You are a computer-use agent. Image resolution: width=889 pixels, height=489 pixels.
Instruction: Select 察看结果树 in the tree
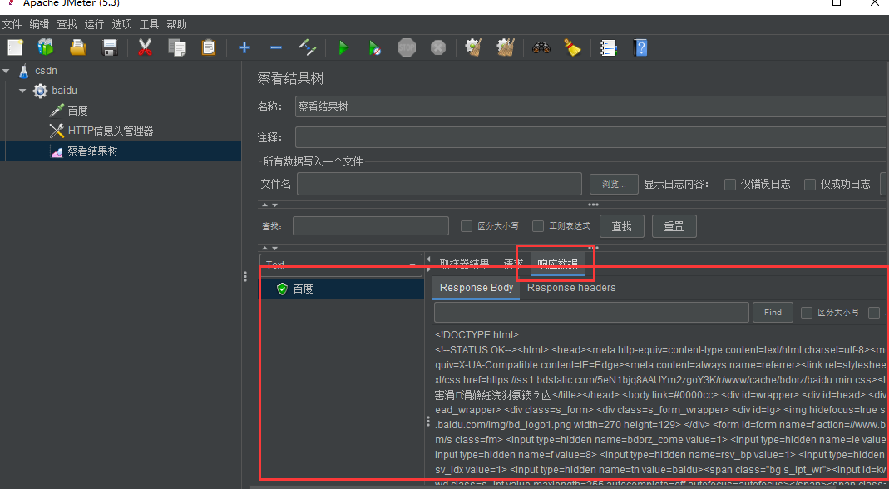click(92, 151)
